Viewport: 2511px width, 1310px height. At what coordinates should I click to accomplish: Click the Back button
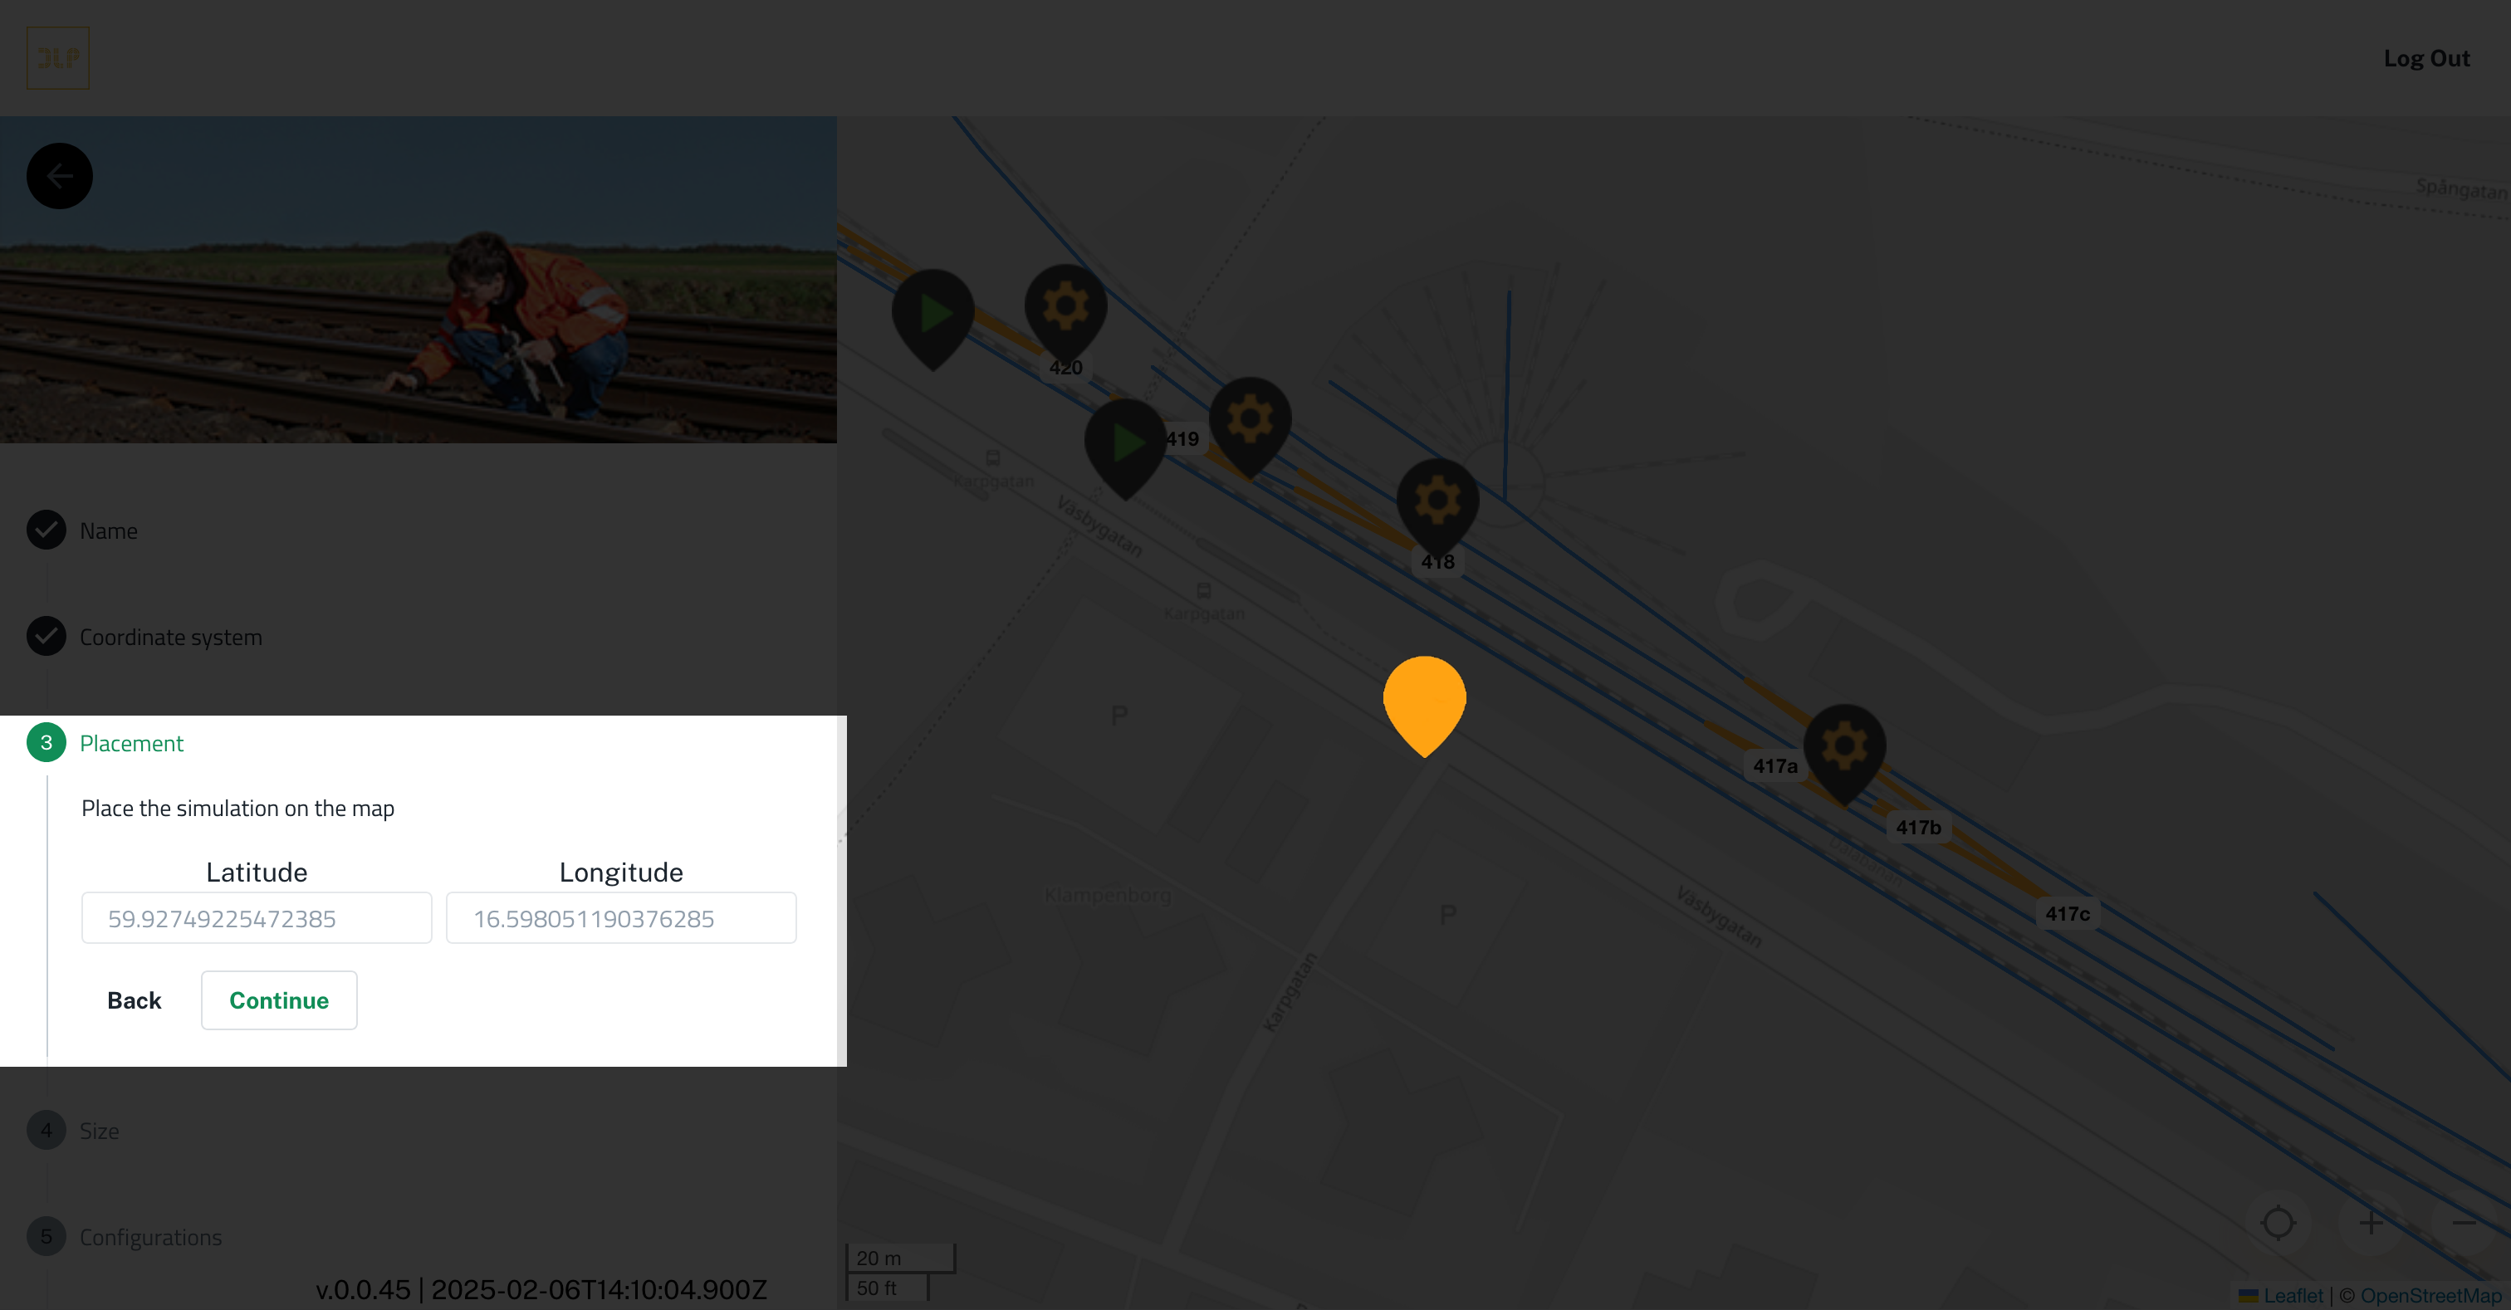135,1000
